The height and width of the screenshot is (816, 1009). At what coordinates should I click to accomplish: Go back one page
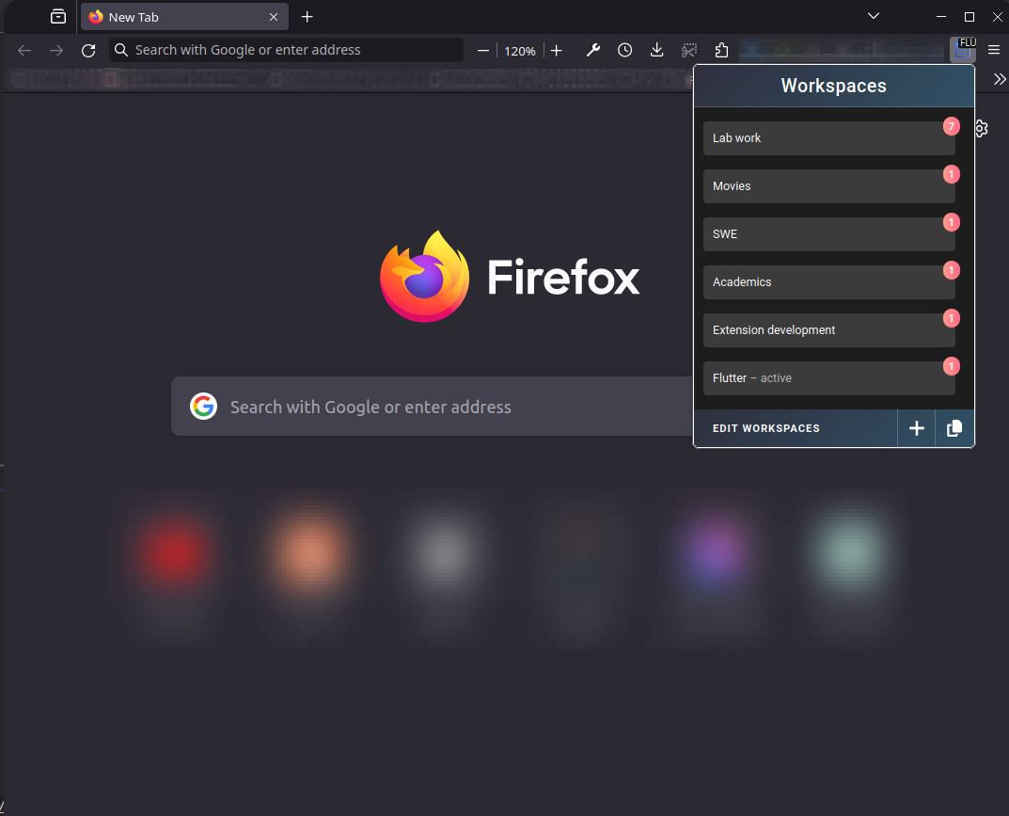pyautogui.click(x=24, y=50)
